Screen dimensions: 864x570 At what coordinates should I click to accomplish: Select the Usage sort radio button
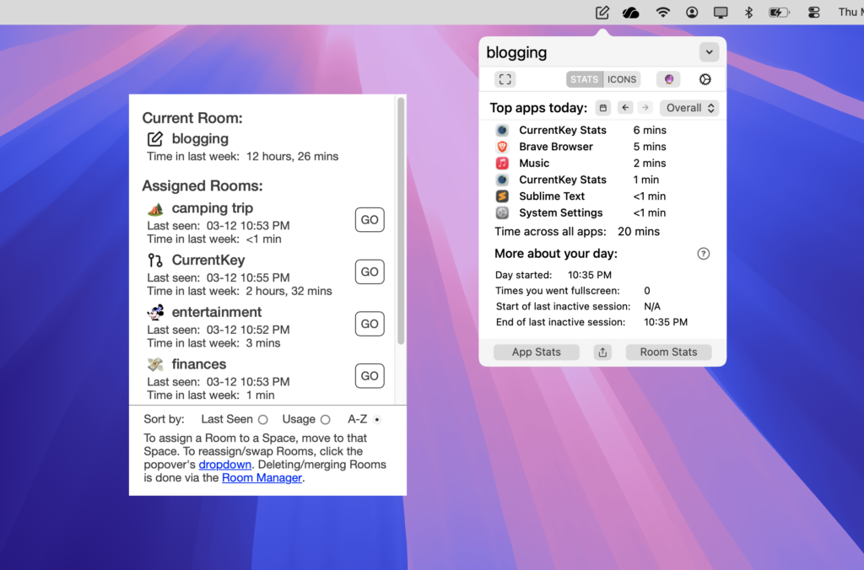click(x=325, y=420)
